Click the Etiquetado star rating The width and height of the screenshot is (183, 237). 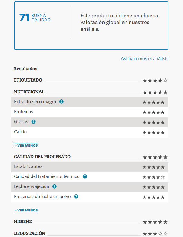[x=155, y=81]
